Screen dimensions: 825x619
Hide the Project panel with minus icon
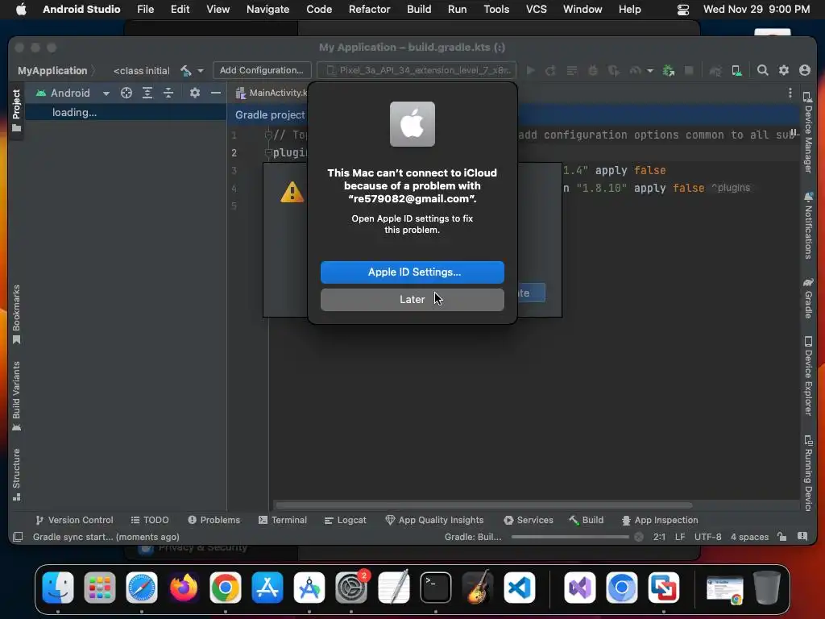click(216, 93)
